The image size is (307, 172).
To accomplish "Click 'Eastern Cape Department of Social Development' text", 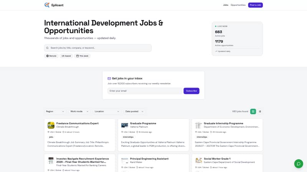I will pos(229,162).
